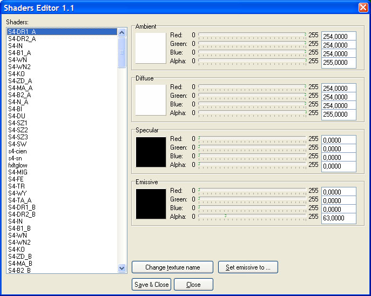
Task: Open the black Specular color swatch
Action: coord(150,152)
